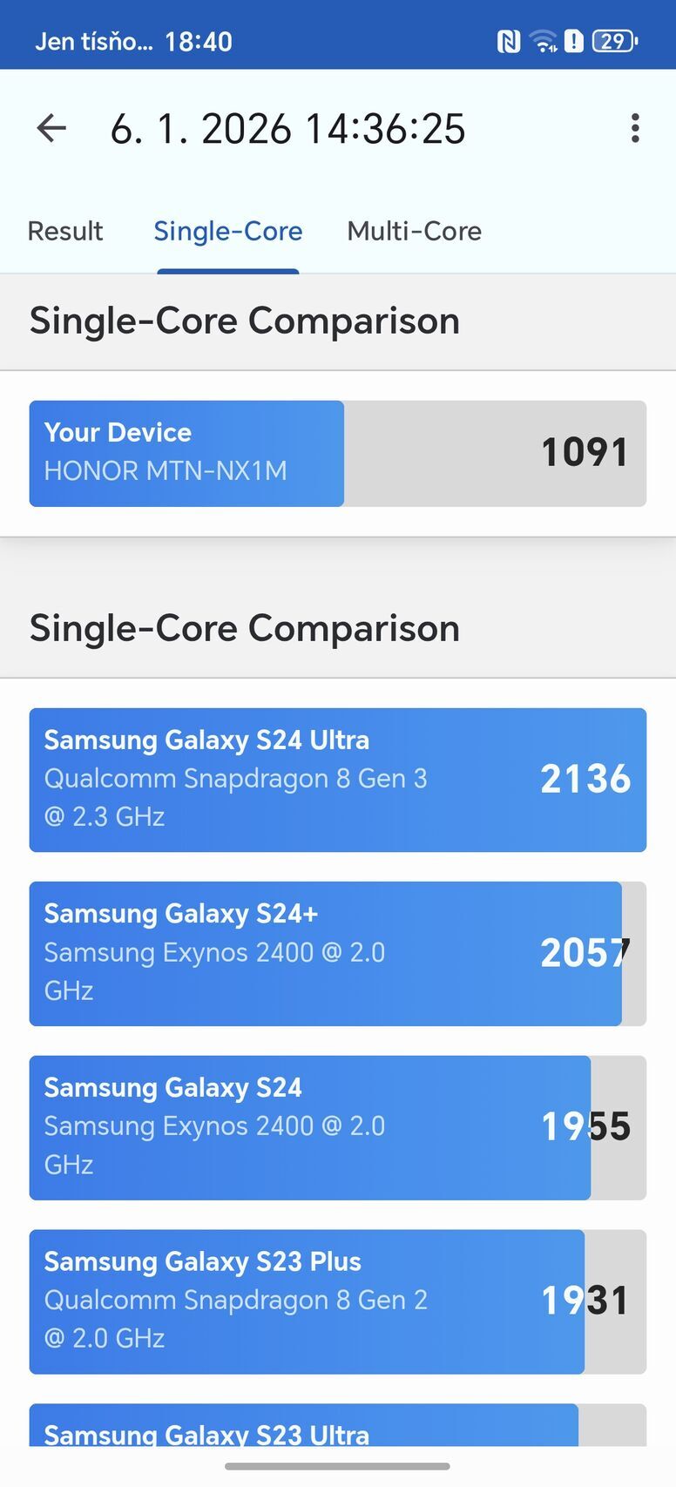676x1487 pixels.
Task: Tap the Samsung Galaxy S24+ comparison entry
Action: pyautogui.click(x=338, y=952)
